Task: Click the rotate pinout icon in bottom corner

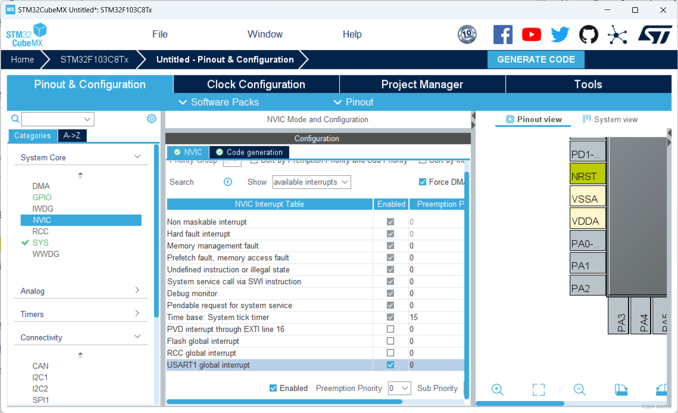Action: pyautogui.click(x=661, y=389)
